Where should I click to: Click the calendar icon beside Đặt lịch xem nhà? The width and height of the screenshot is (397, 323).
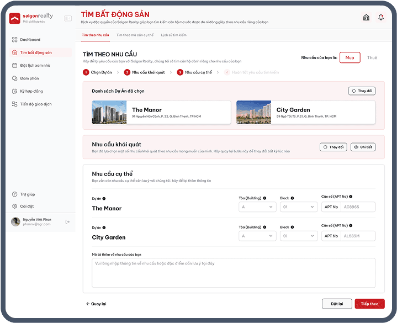[x=15, y=65]
